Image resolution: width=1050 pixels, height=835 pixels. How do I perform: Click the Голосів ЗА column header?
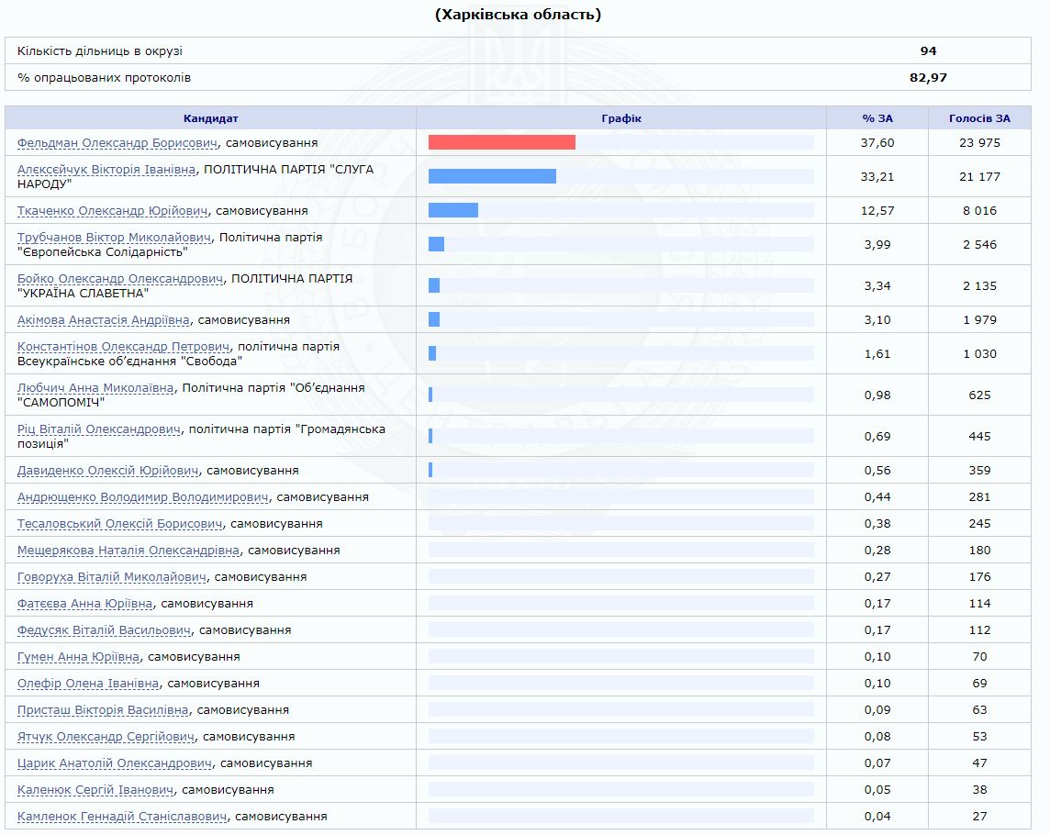[979, 118]
